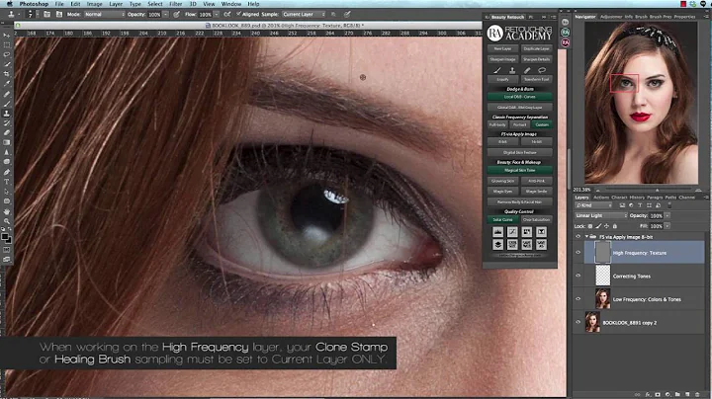The height and width of the screenshot is (399, 712).
Task: Select the Move tool in the toolbox
Action: tap(7, 36)
